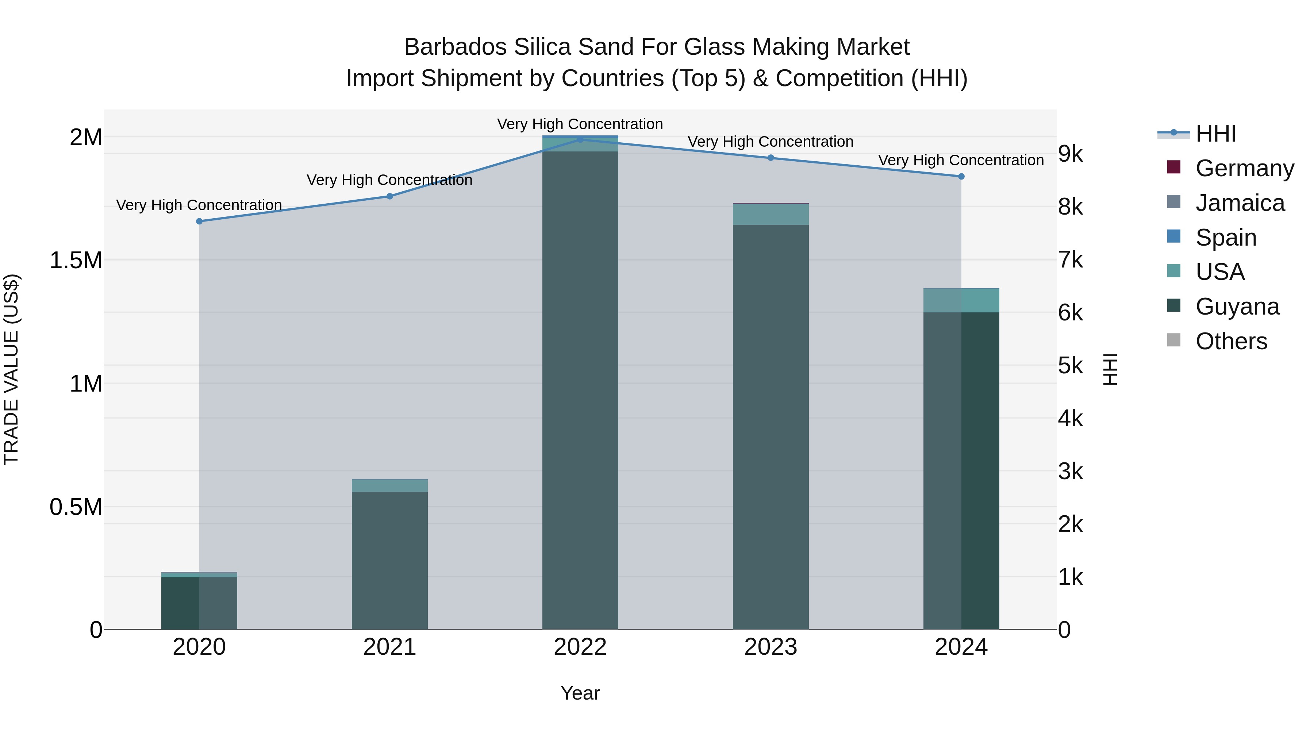Click the 2021 Guyana bar segment

pyautogui.click(x=390, y=561)
